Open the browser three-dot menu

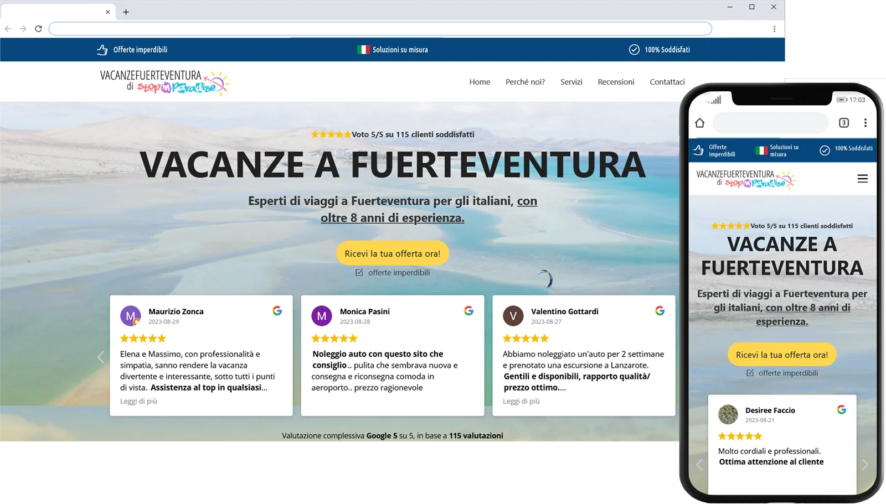[x=774, y=29]
